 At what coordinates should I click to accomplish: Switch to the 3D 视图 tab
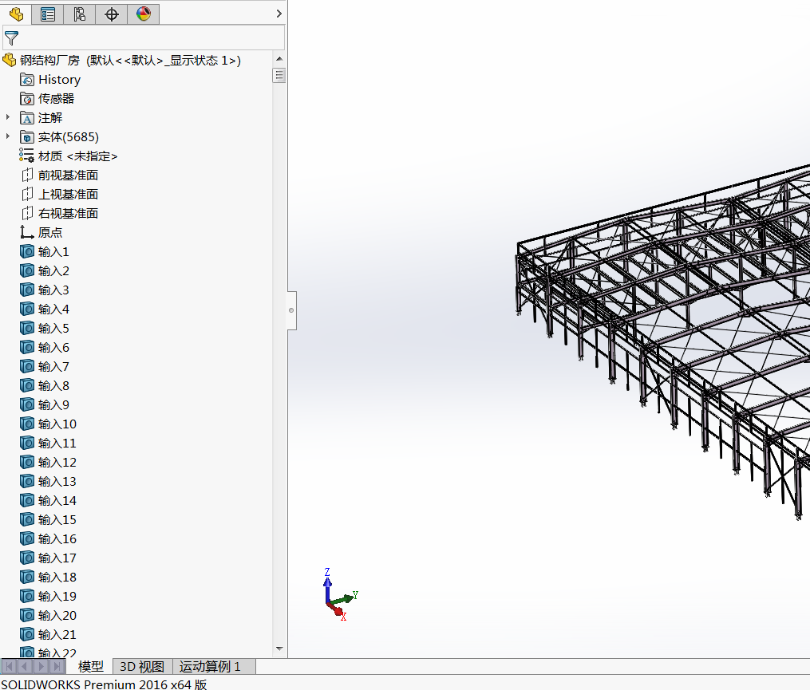[142, 666]
